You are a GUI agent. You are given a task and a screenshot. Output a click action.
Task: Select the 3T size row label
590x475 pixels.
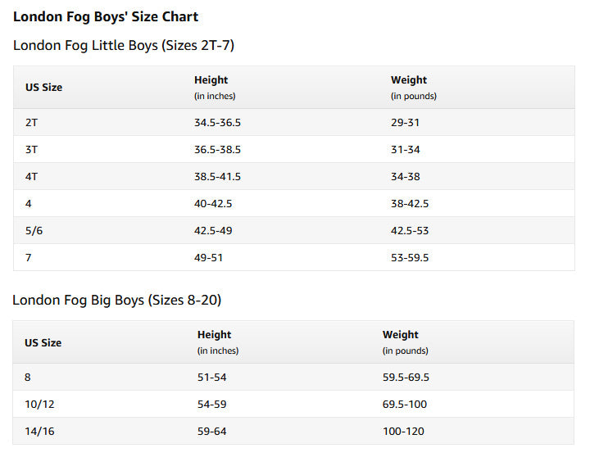click(x=31, y=149)
